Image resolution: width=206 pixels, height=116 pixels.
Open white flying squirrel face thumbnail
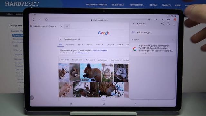(x=121, y=73)
